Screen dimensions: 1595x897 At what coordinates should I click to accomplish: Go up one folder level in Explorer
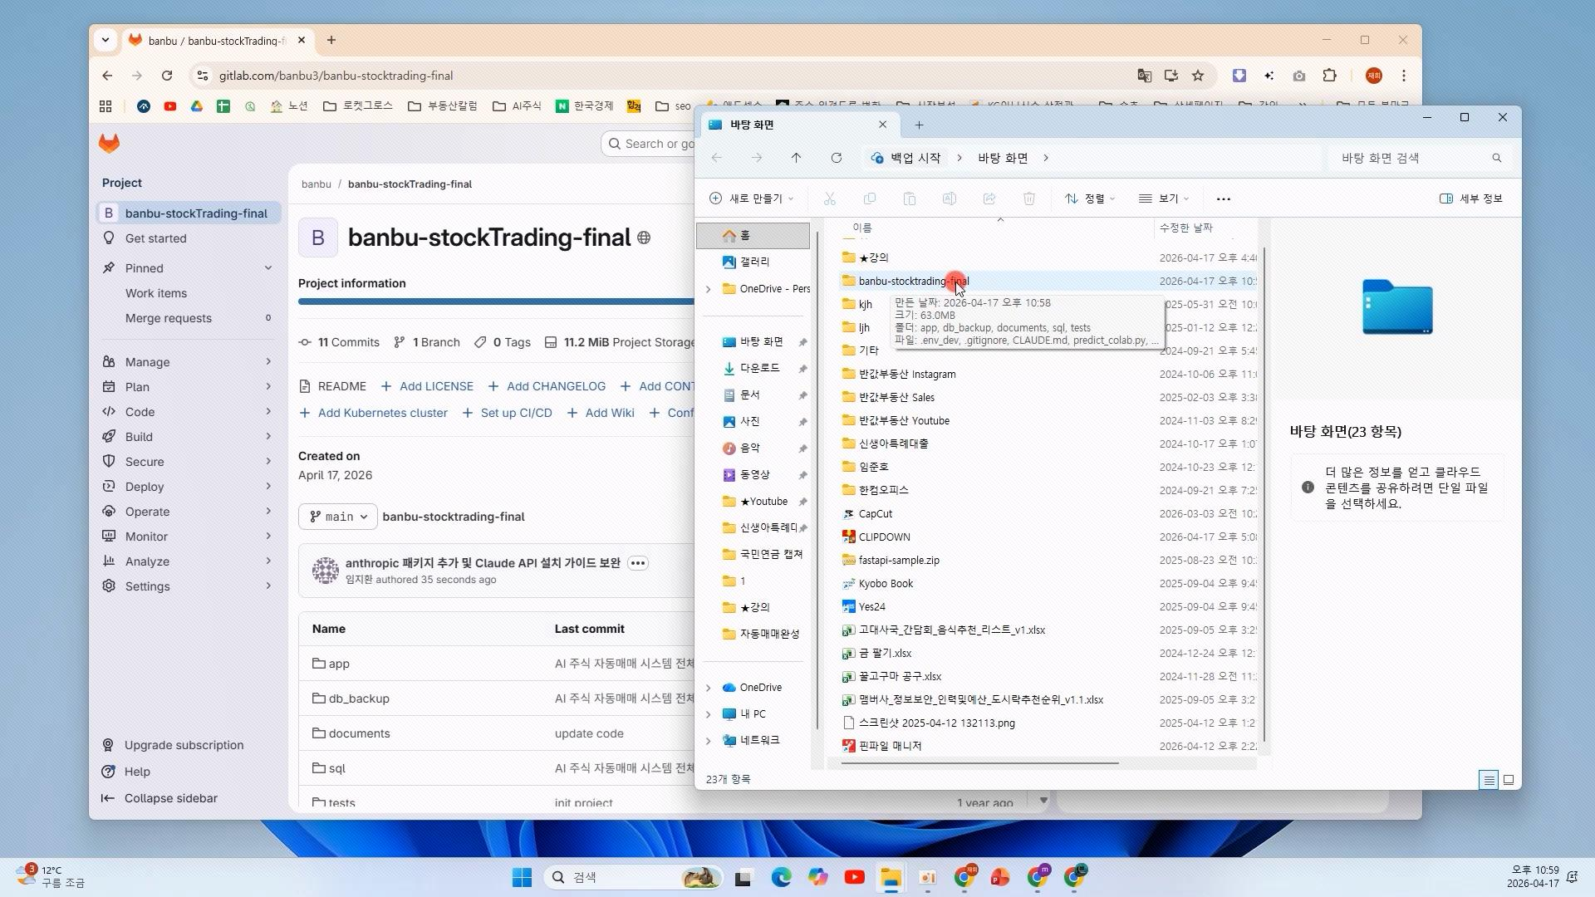796,158
